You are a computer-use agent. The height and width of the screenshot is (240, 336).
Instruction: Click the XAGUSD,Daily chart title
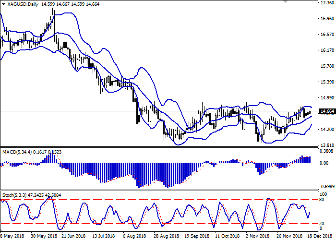coord(22,4)
